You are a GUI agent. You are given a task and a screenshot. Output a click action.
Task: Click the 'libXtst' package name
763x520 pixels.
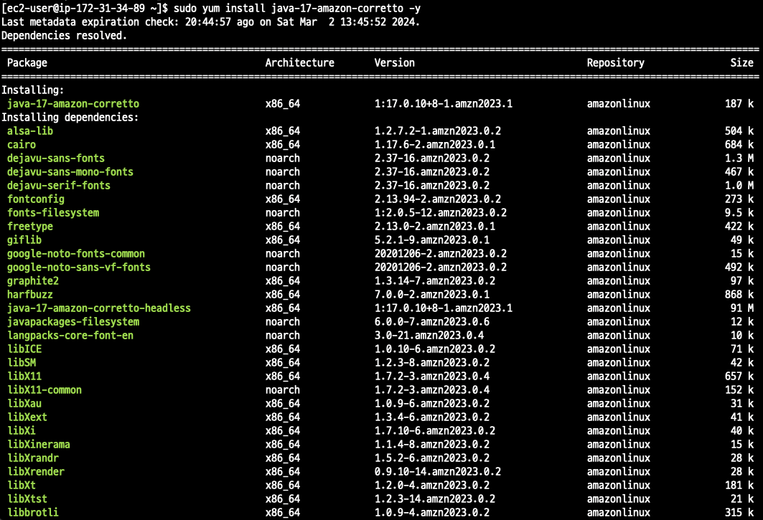pyautogui.click(x=27, y=498)
